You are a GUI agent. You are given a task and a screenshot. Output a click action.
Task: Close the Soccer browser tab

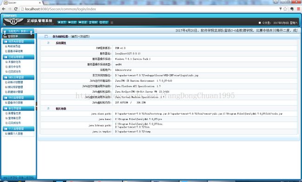pos(40,3)
